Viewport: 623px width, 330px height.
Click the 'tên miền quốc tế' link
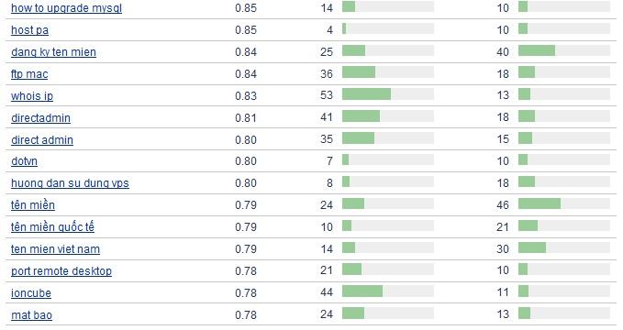[x=52, y=227]
